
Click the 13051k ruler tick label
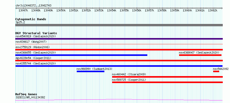(x=74, y=10)
